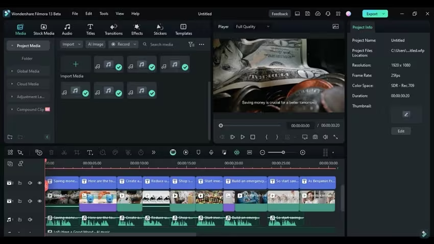Open the Templates tab
Viewport: 434px width, 244px height.
[x=183, y=29]
